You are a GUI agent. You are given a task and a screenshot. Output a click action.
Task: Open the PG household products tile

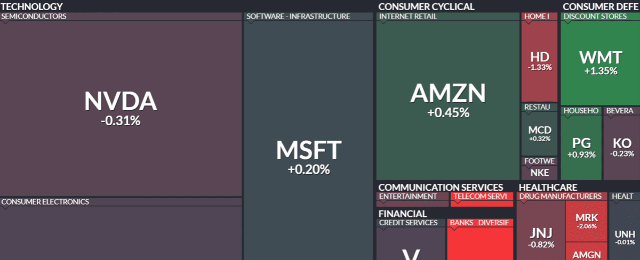(x=580, y=148)
